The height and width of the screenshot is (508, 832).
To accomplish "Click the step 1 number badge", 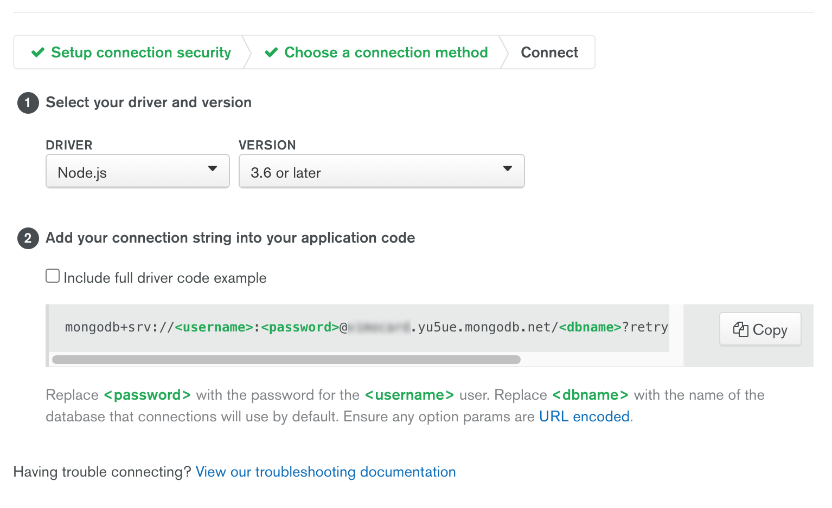I will 28,103.
